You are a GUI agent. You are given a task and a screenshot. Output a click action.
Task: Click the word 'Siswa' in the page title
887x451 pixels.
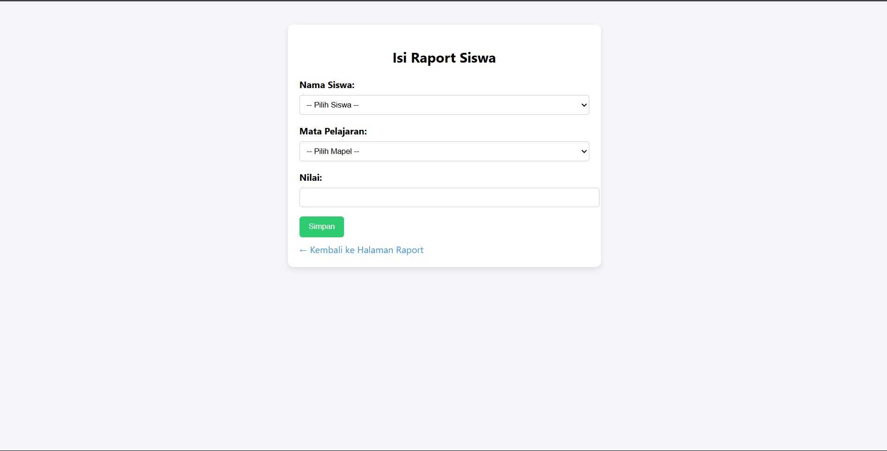coord(477,58)
